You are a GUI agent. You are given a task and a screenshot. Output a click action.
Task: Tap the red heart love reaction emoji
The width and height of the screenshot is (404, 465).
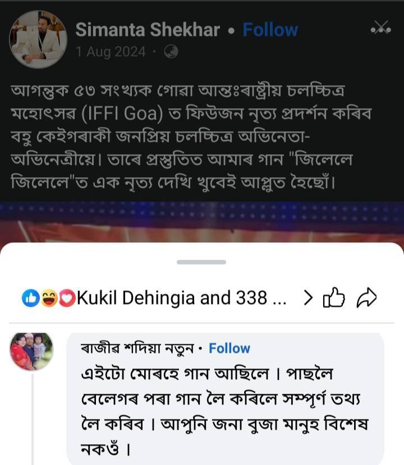click(67, 298)
